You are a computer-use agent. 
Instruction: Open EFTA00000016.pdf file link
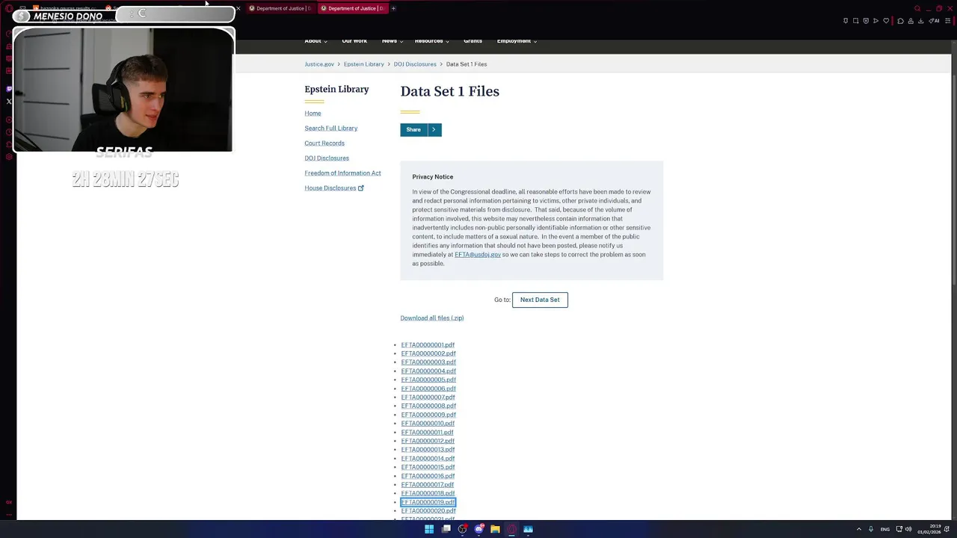[x=428, y=476]
